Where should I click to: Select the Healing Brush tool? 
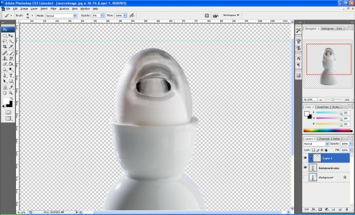[x=5, y=53]
